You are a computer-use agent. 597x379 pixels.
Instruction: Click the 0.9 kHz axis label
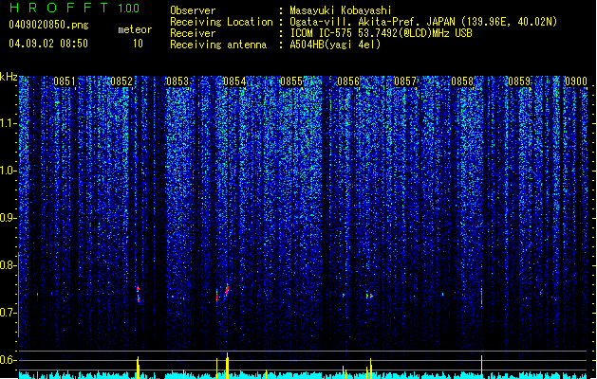pyautogui.click(x=9, y=218)
